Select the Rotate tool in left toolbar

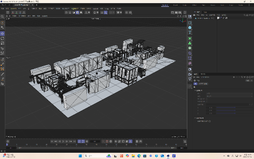click(x=3, y=38)
